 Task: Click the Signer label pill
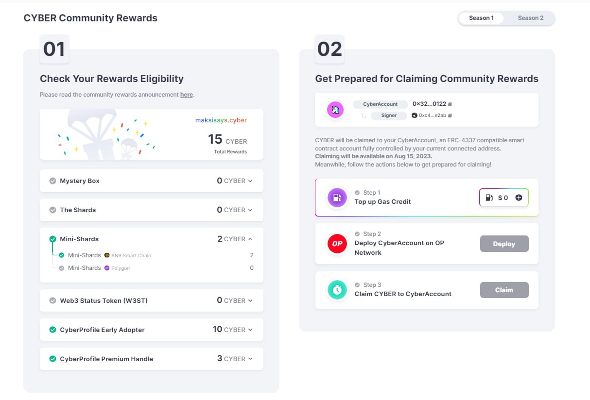pos(389,116)
